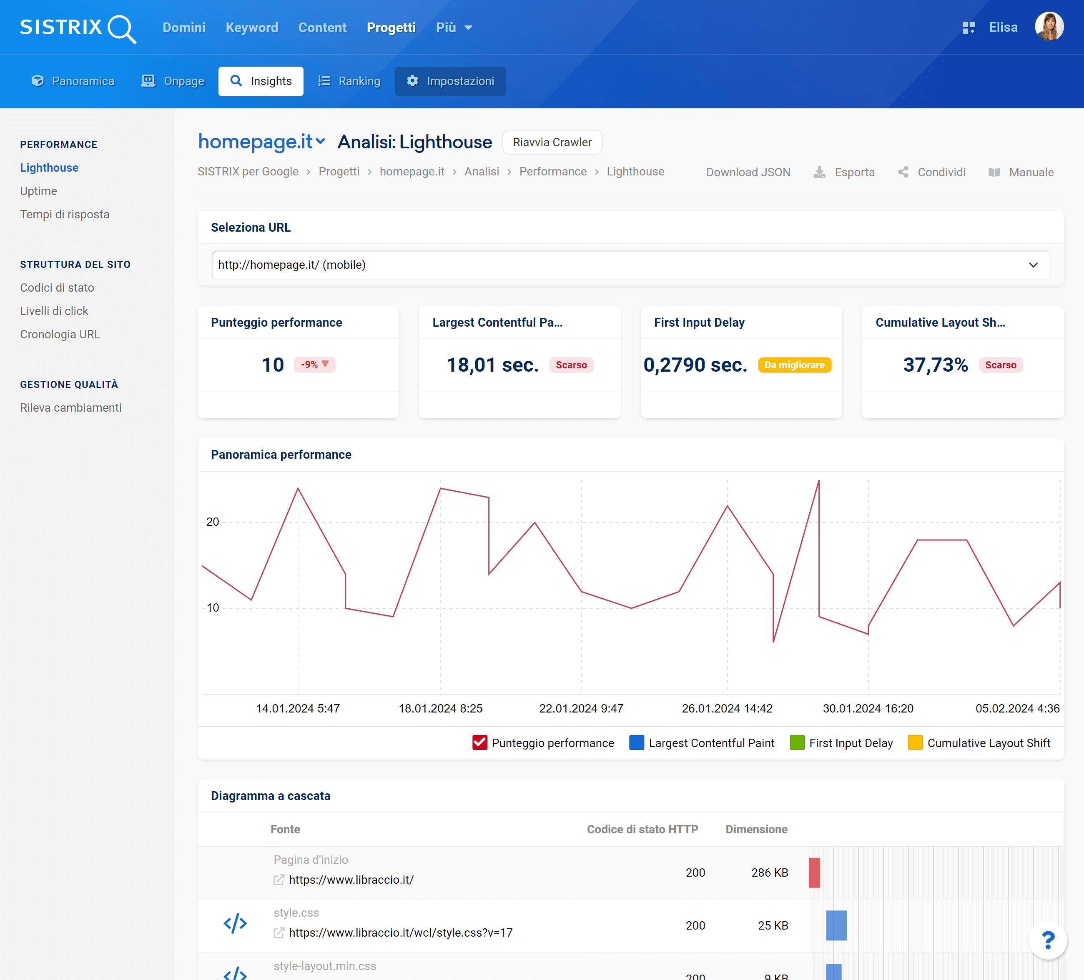This screenshot has width=1084, height=980.
Task: Click the Ranking tab icon in navigation
Action: tap(324, 81)
